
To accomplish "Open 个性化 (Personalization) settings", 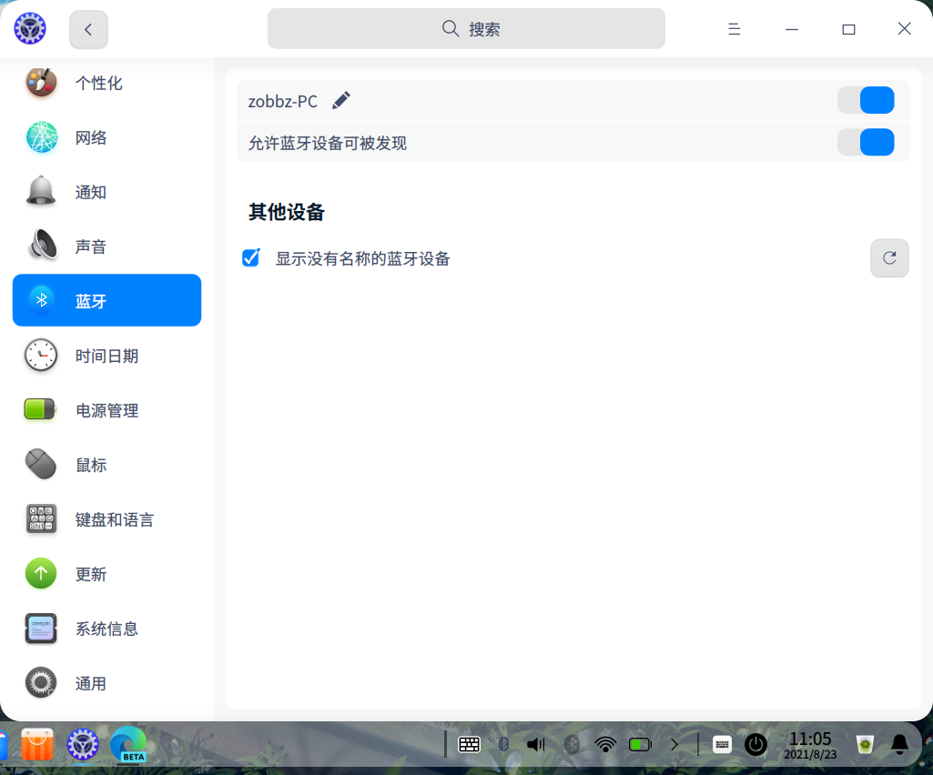I will (x=106, y=83).
